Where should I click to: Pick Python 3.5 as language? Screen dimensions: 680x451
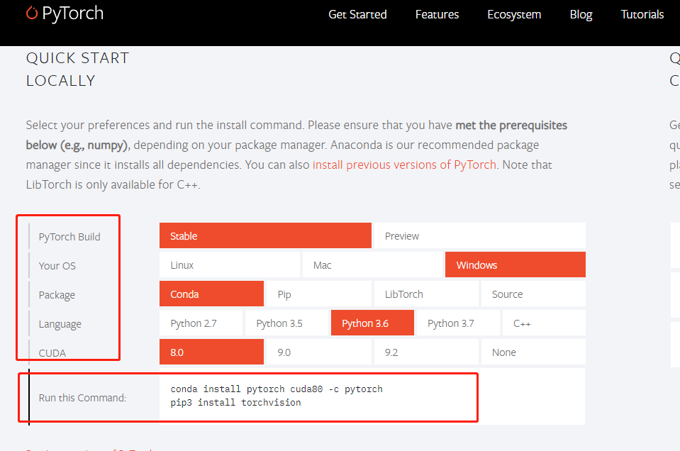286,323
